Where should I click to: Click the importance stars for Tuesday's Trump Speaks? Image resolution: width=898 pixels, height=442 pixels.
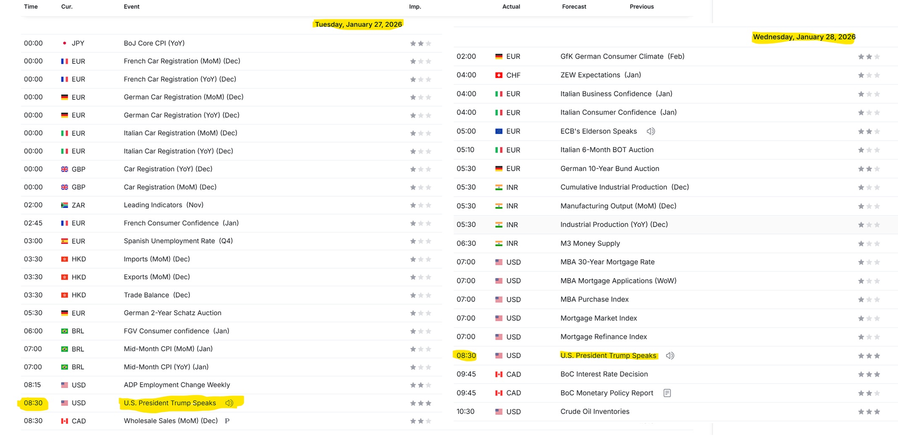(x=421, y=403)
